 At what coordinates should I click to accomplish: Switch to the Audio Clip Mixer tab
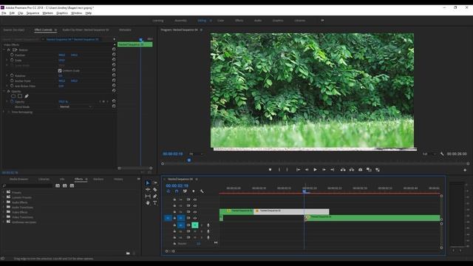click(86, 30)
